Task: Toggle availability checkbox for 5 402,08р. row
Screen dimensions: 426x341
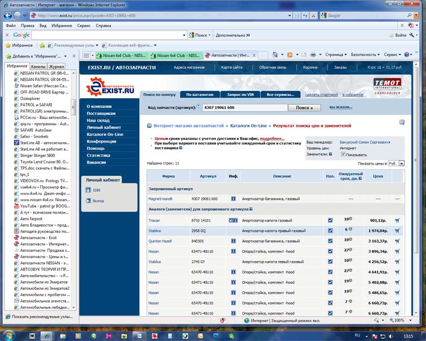Action: 330,282
